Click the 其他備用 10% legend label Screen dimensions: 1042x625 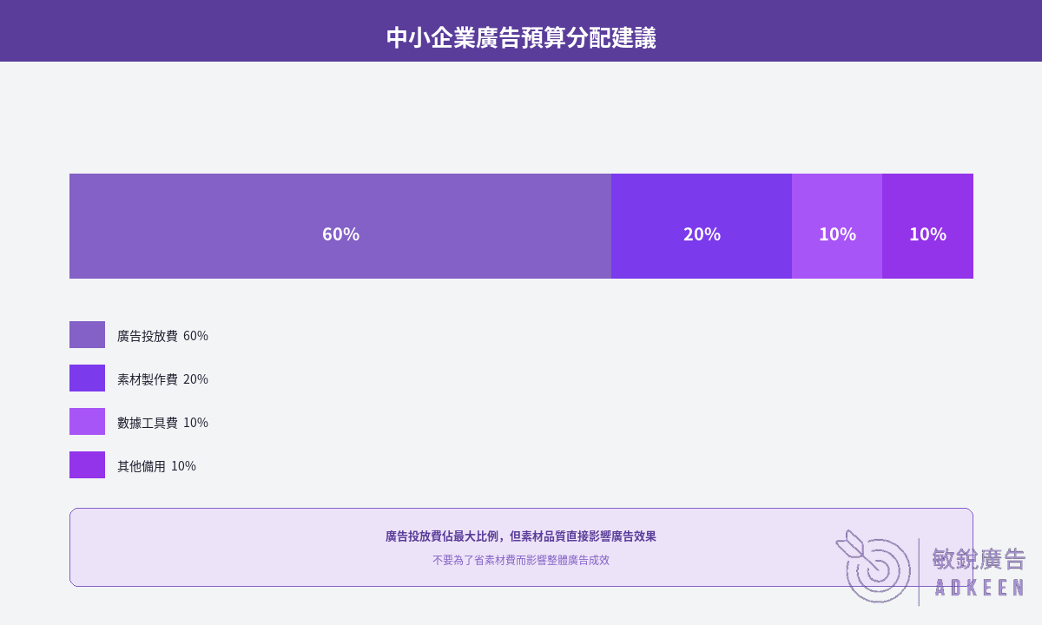coord(156,466)
